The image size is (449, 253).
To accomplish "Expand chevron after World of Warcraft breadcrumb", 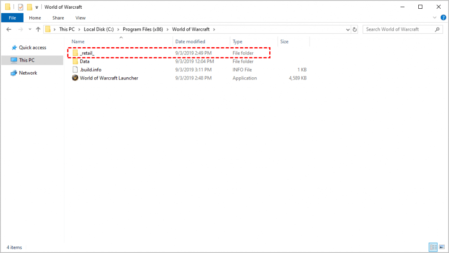I will (214, 29).
